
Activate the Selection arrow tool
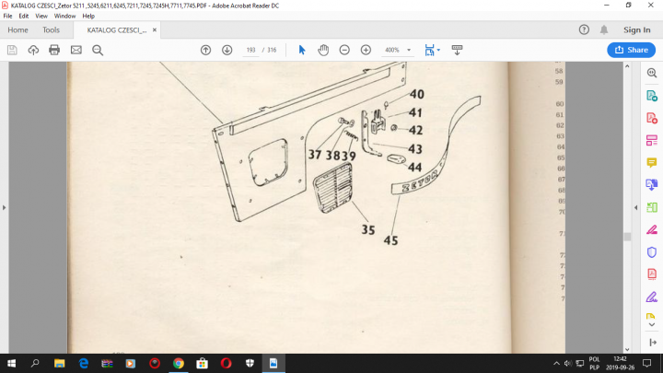[x=302, y=50]
